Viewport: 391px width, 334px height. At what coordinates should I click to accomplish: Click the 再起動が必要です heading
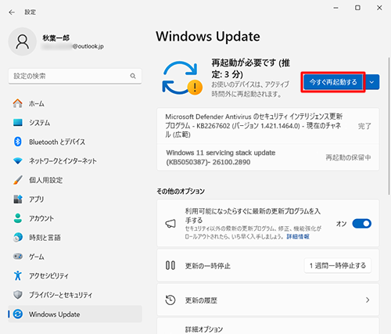click(250, 69)
